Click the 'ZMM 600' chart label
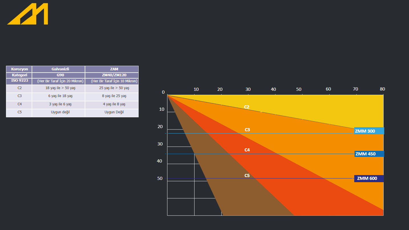 coord(369,178)
